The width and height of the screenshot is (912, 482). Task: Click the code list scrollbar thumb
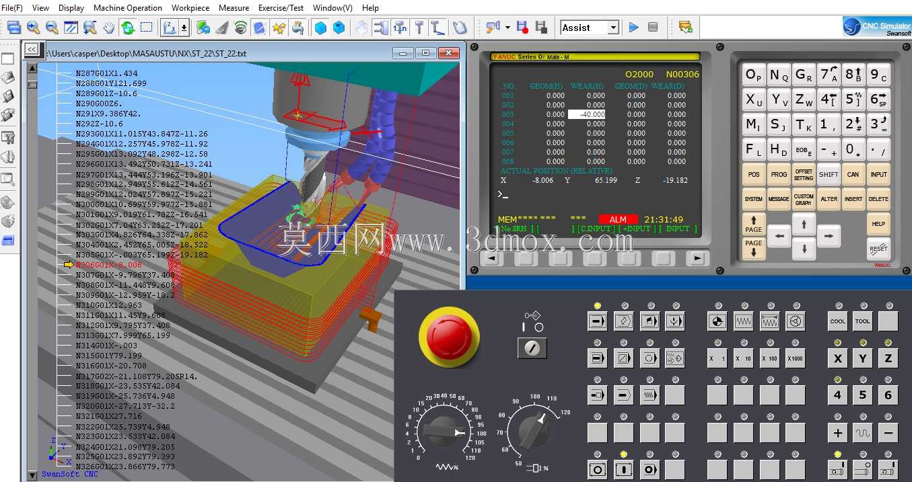coord(32,85)
